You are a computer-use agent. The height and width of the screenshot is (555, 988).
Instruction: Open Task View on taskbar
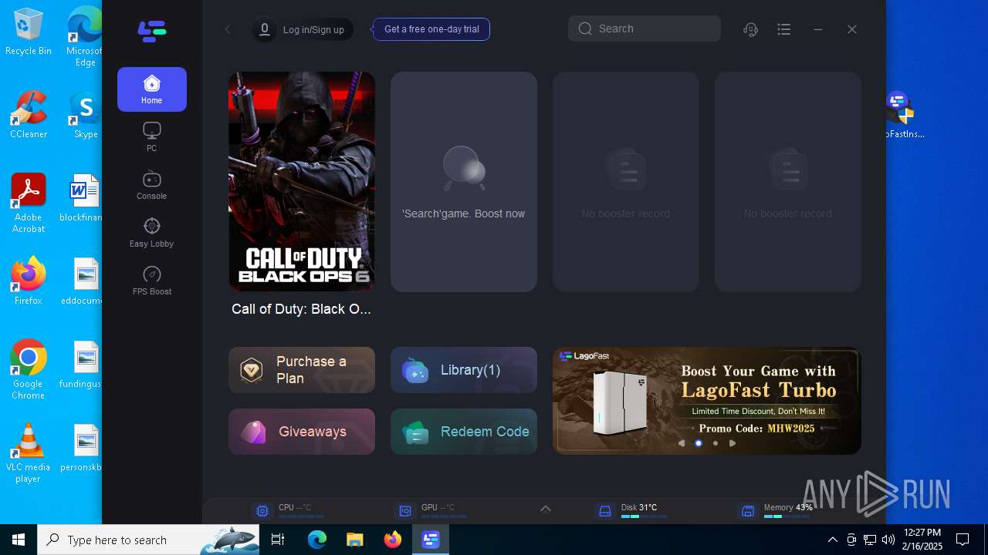[x=279, y=540]
